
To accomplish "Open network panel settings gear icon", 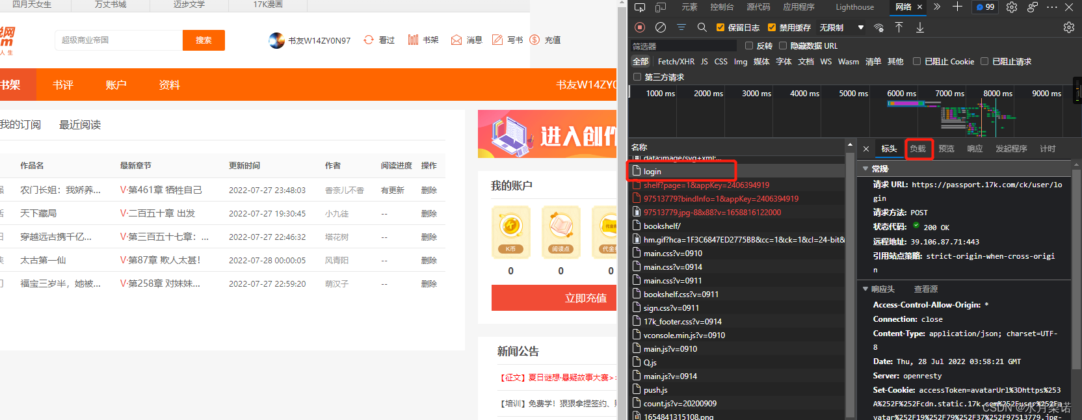I will pyautogui.click(x=1069, y=27).
